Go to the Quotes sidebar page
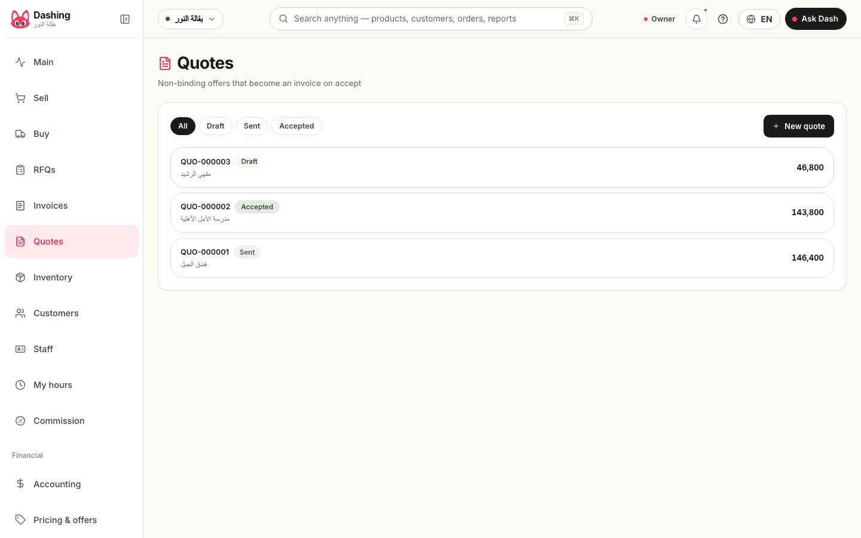Viewport: 861px width, 538px height. pos(71,242)
